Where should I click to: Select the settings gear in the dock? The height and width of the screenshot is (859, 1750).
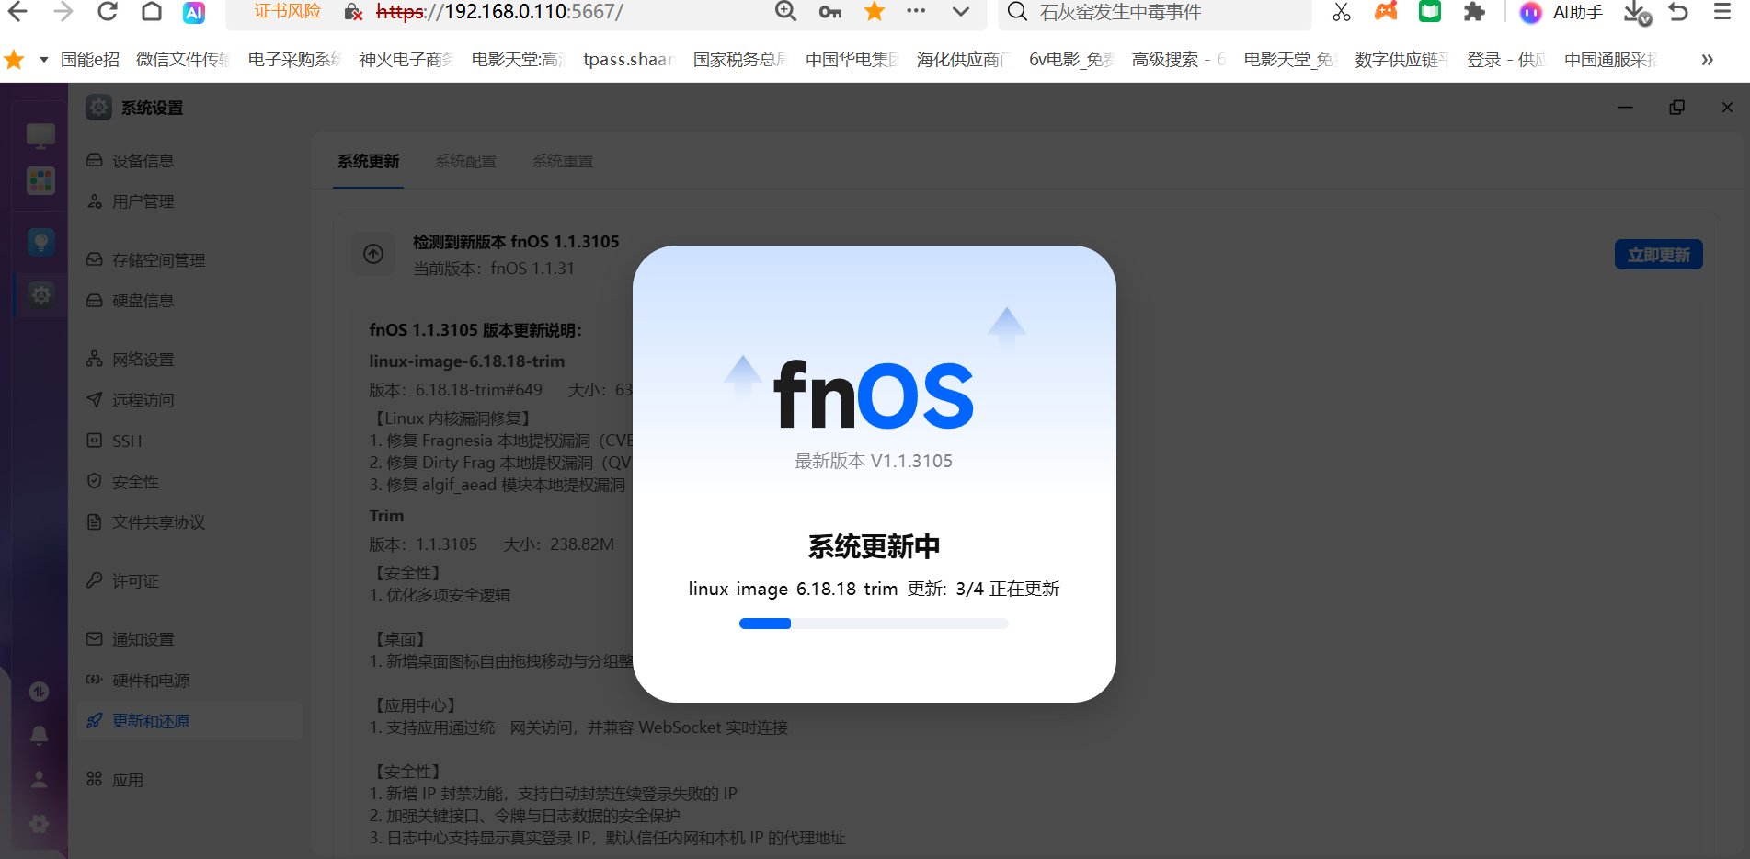[x=40, y=295]
